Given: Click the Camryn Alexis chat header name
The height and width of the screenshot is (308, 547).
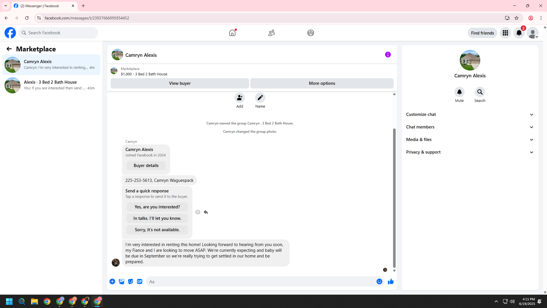Looking at the screenshot, I should pyautogui.click(x=141, y=55).
